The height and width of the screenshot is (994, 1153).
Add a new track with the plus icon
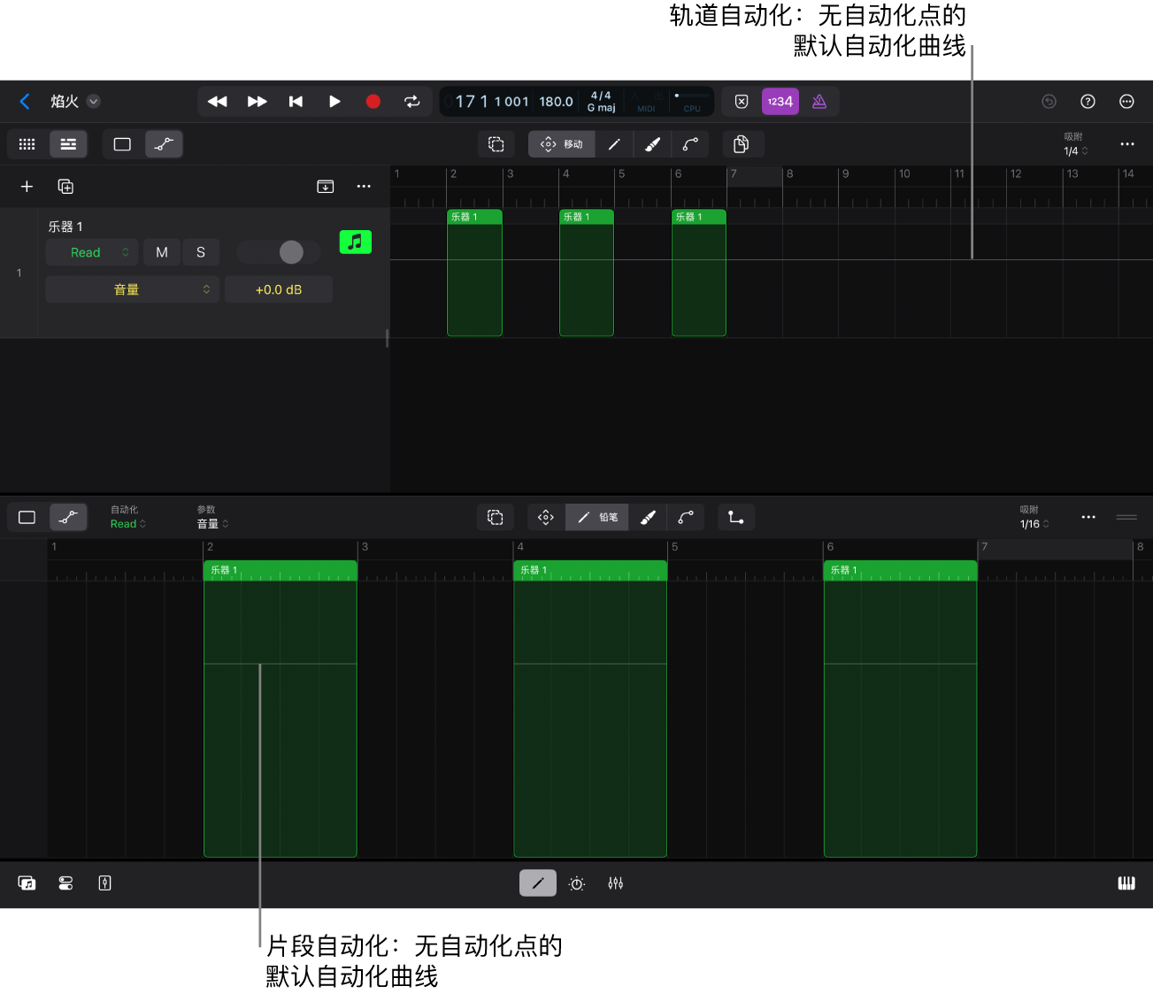point(27,187)
